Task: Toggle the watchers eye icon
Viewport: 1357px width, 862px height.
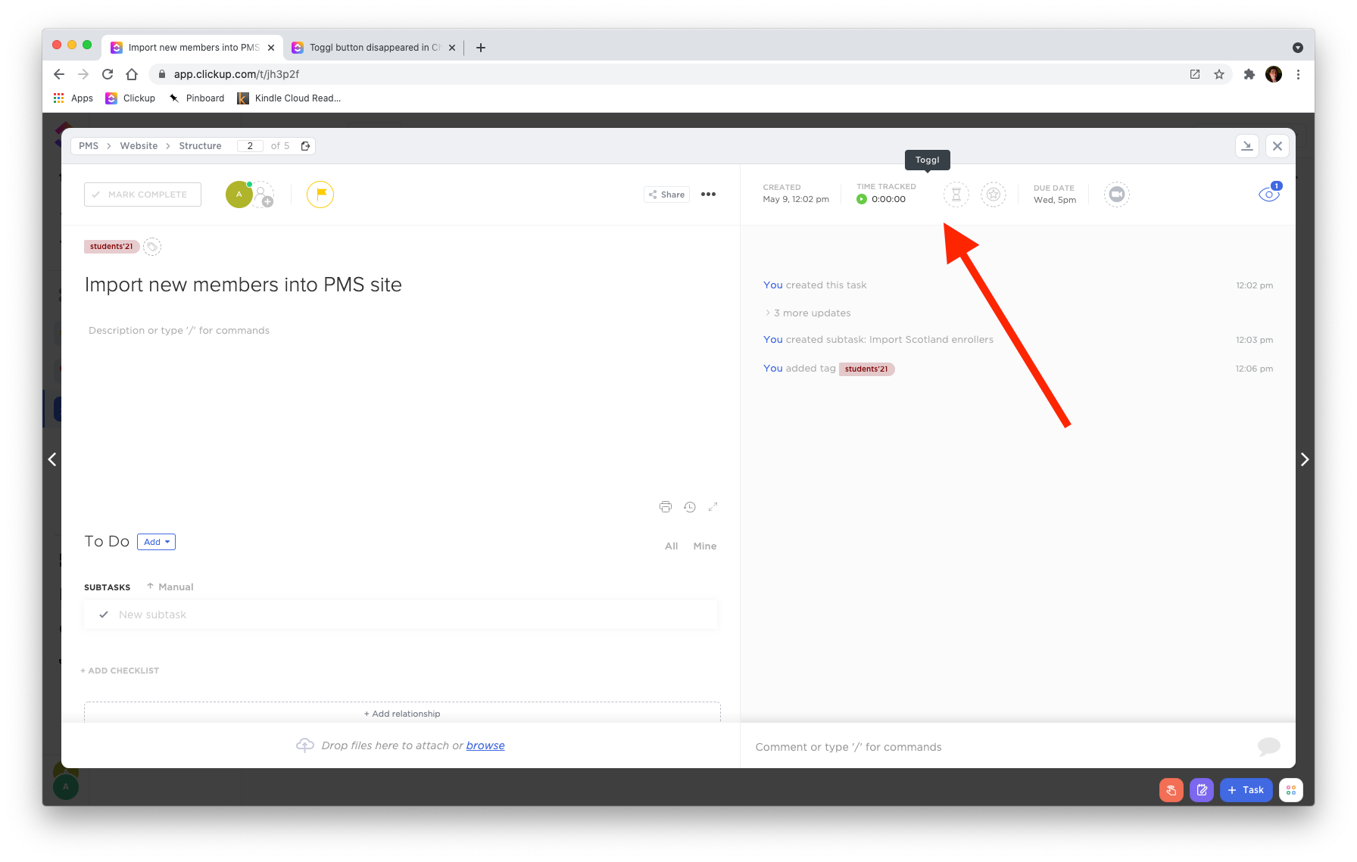Action: [1268, 194]
